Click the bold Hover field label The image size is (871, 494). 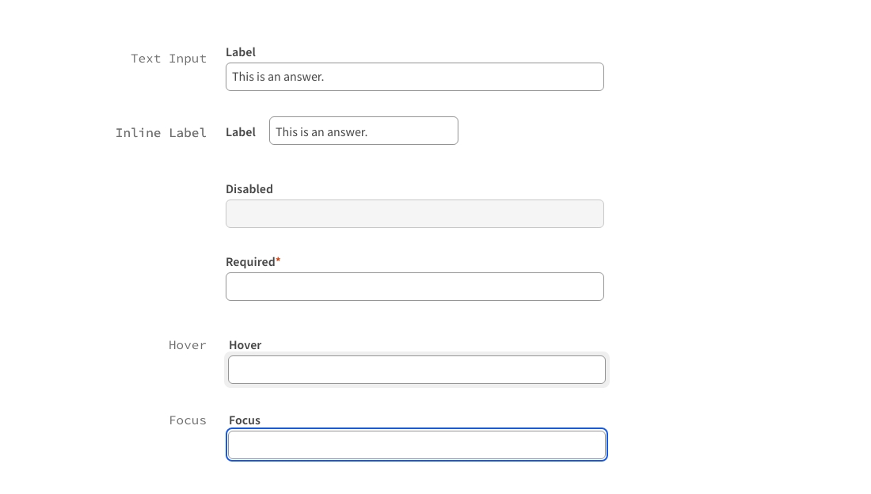245,345
